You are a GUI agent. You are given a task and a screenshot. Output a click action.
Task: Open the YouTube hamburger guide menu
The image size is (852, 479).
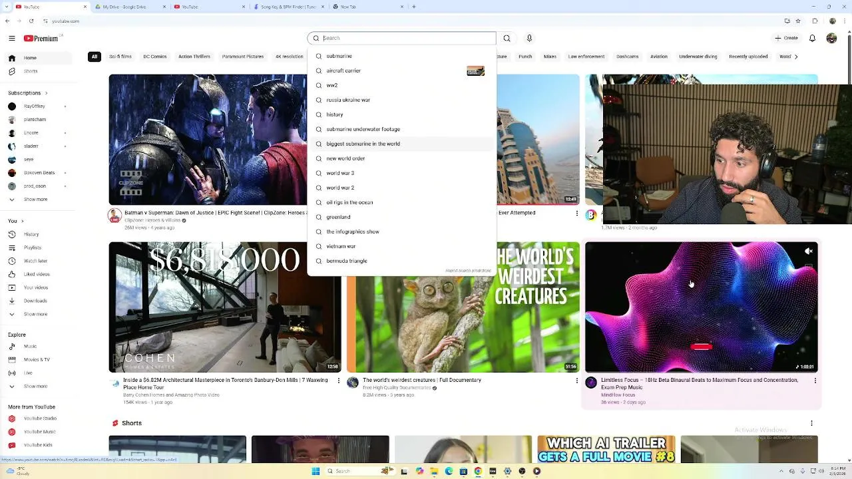click(11, 39)
